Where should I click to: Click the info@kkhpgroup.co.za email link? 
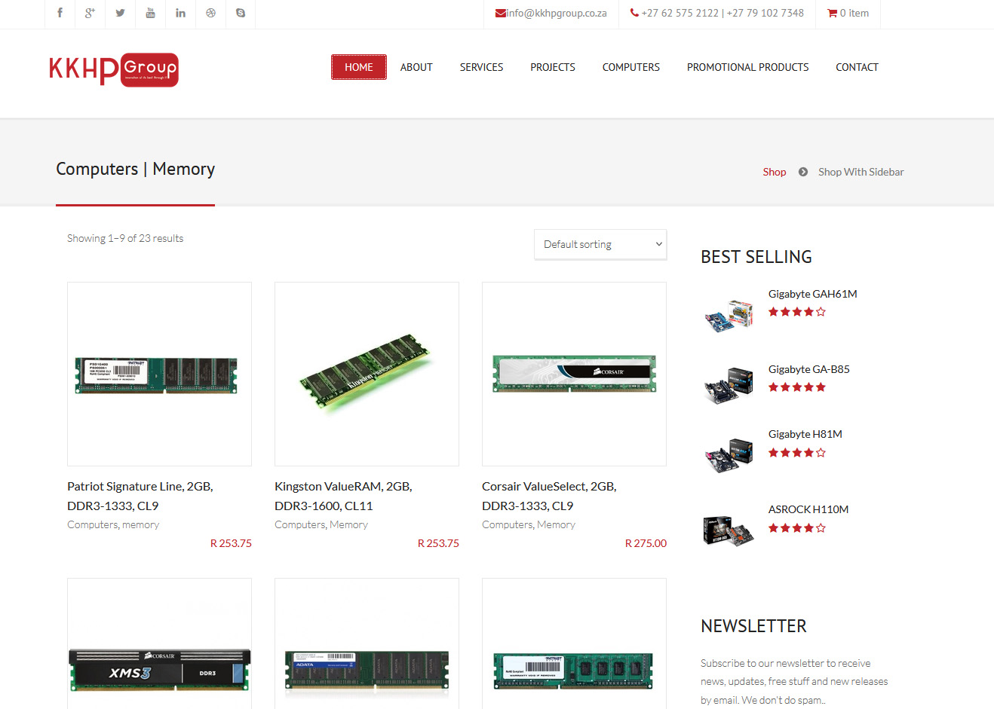tap(557, 13)
